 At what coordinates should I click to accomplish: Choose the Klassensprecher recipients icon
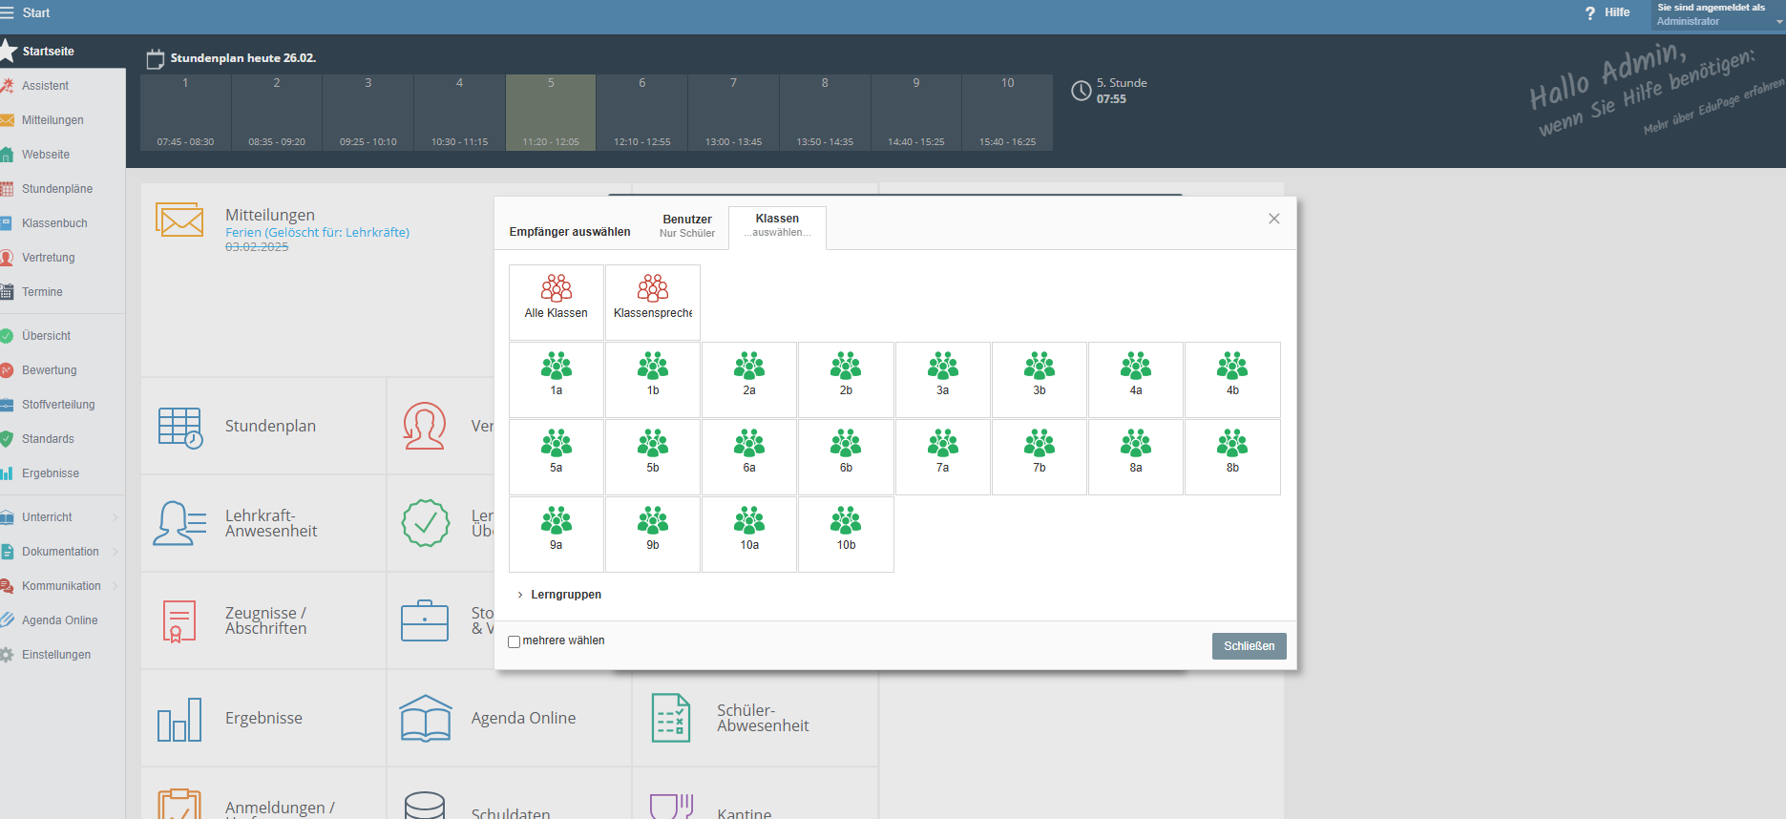(x=653, y=288)
